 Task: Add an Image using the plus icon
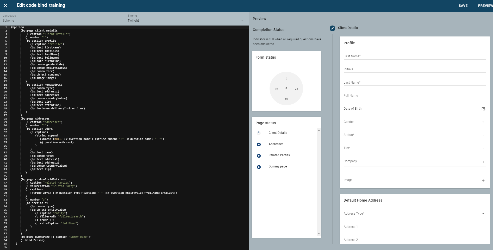[x=483, y=181]
